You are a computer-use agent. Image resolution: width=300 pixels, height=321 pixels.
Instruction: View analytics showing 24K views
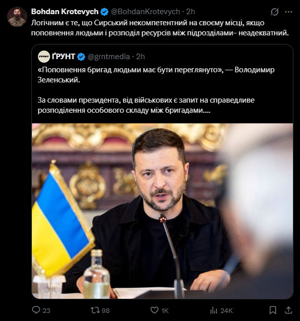click(221, 310)
